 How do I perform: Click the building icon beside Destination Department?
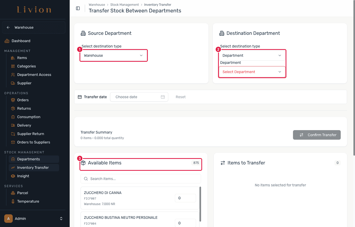pyautogui.click(x=222, y=33)
